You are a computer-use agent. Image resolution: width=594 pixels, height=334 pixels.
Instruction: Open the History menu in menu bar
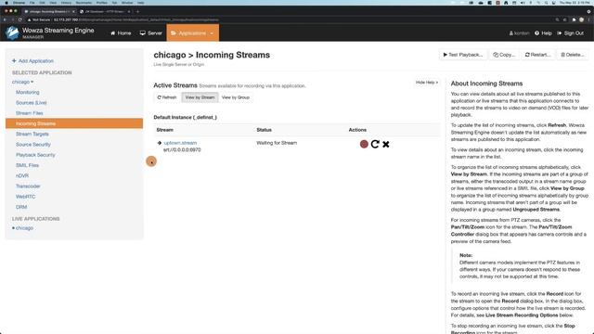pyautogui.click(x=66, y=3)
